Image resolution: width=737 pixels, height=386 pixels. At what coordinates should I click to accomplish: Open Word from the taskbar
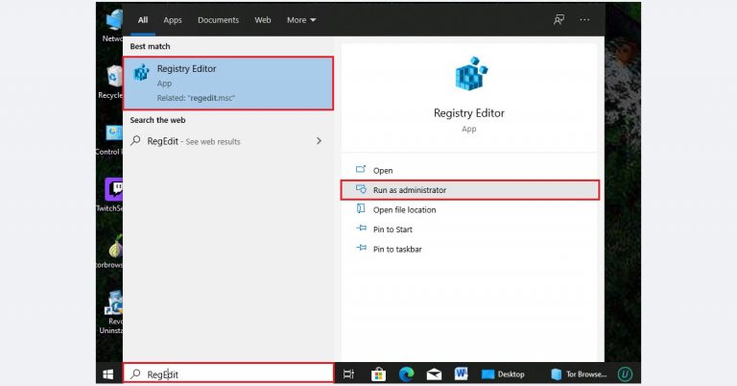tap(462, 374)
